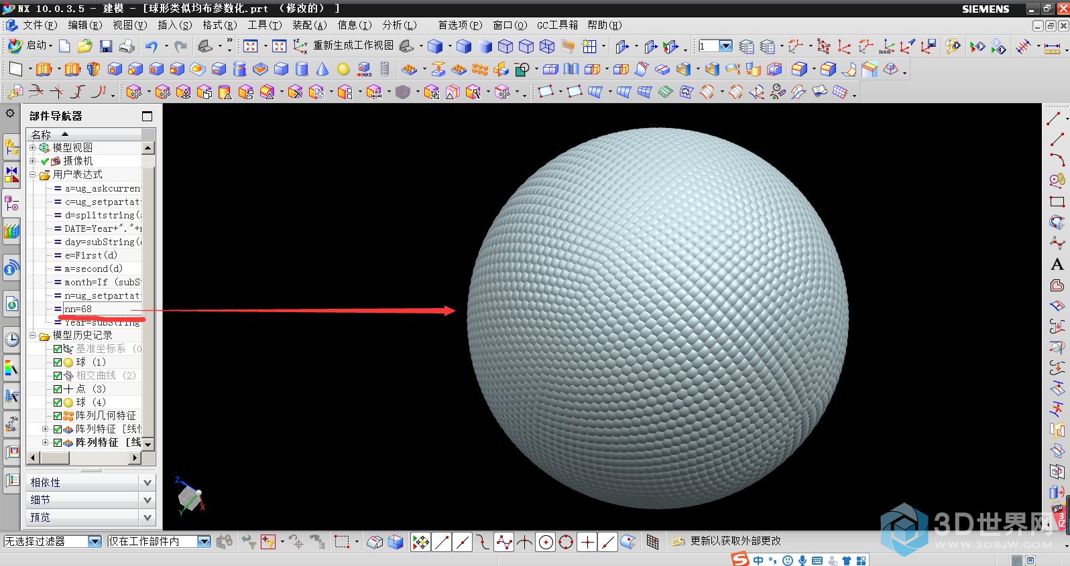The height and width of the screenshot is (566, 1070).
Task: Click the navigator horizontal scrollbar thumb
Action: pyautogui.click(x=54, y=457)
